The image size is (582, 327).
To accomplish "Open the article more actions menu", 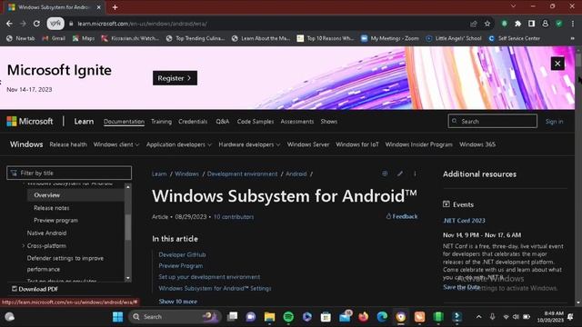I will pyautogui.click(x=415, y=173).
